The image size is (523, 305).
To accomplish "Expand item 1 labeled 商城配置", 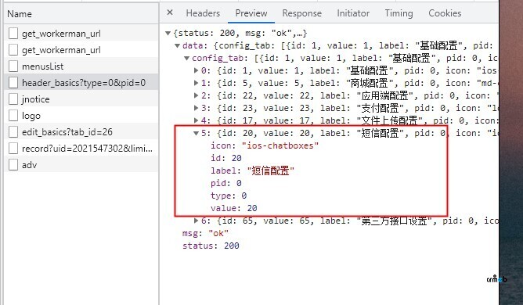I will coord(197,83).
